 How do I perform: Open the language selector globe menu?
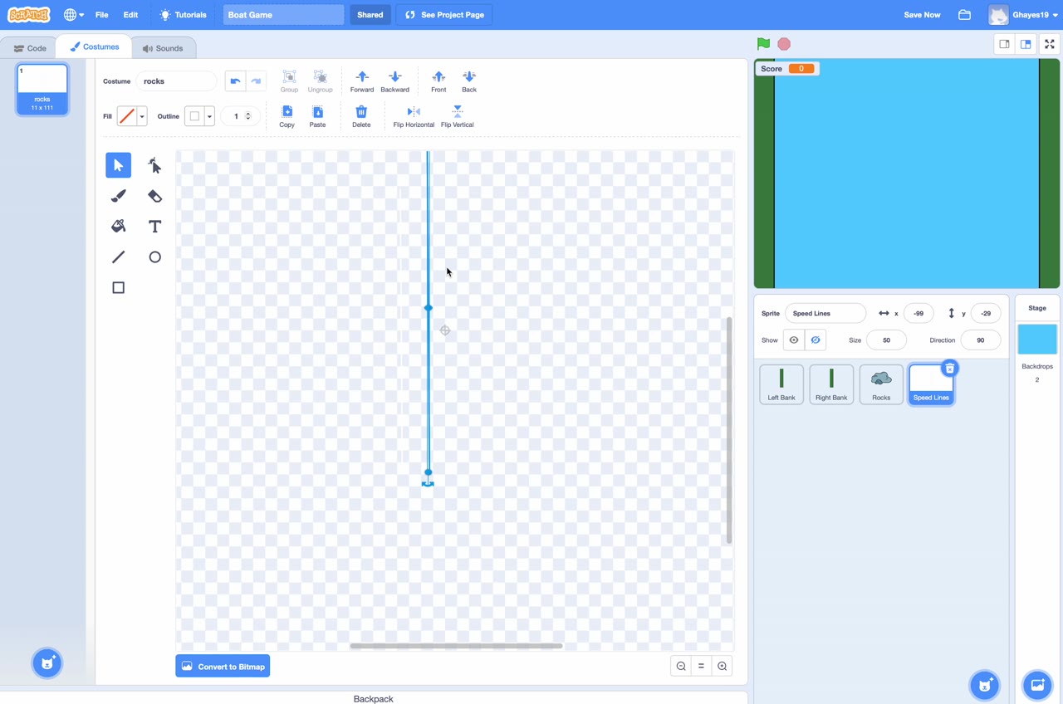click(71, 14)
